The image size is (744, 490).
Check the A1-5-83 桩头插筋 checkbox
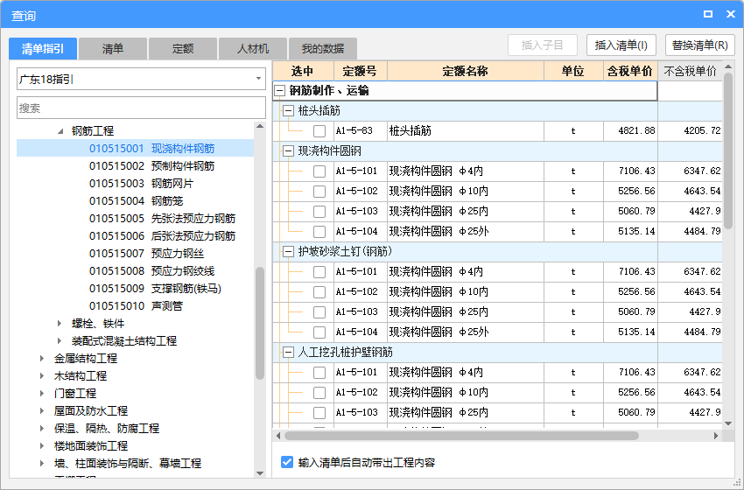[319, 131]
